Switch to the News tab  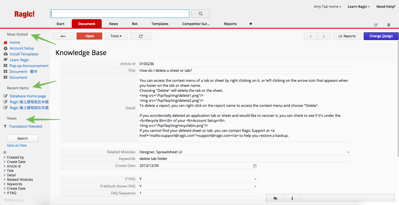(x=114, y=24)
